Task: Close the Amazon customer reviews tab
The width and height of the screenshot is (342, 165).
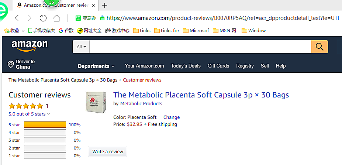Action: [94, 5]
